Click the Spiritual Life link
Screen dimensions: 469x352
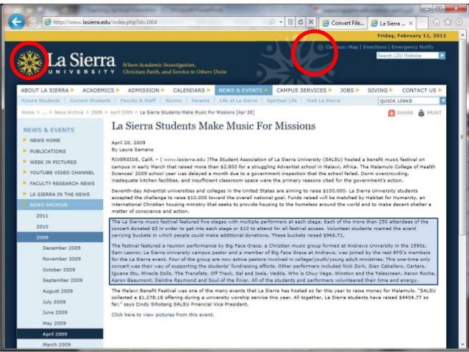(282, 101)
